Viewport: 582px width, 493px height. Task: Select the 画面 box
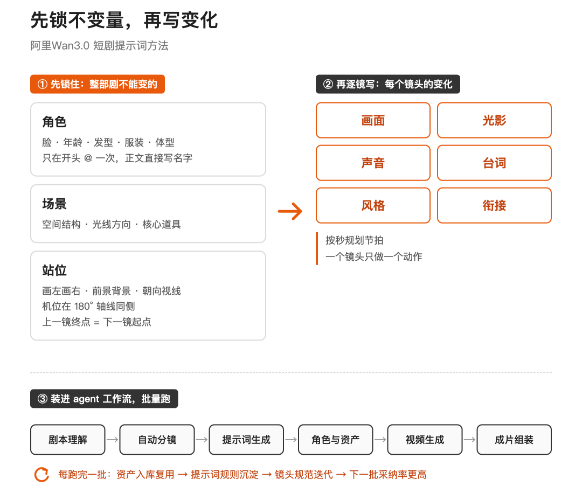click(x=373, y=120)
